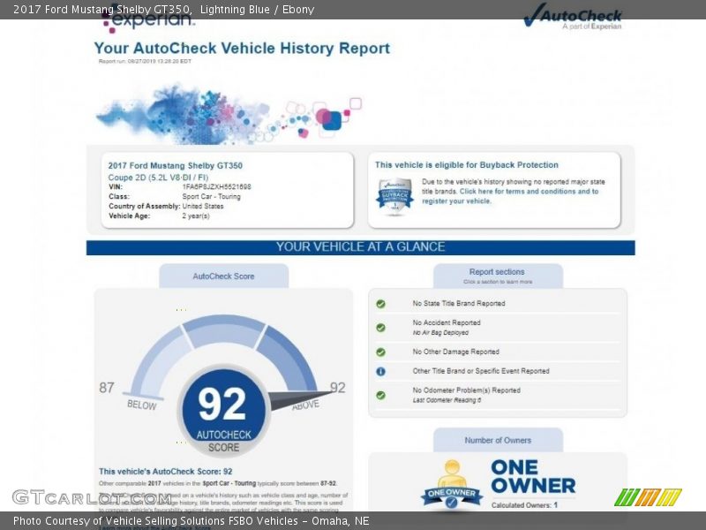Viewport: 706px width, 530px height.
Task: Click '2017 Ford Mustang Shelby GT350' vehicle title
Action: point(175,166)
